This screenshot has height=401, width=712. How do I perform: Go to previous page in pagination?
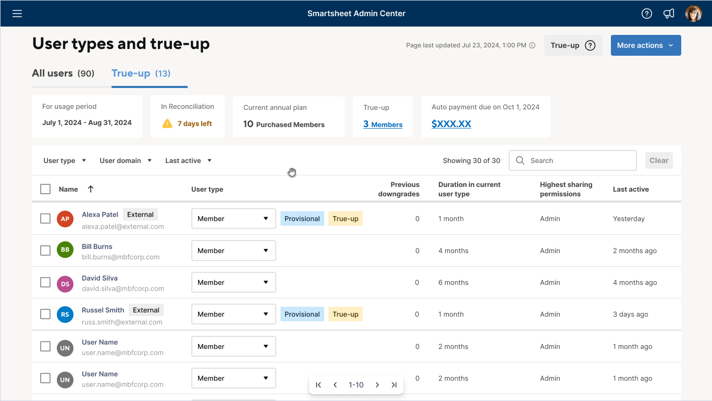coord(335,385)
